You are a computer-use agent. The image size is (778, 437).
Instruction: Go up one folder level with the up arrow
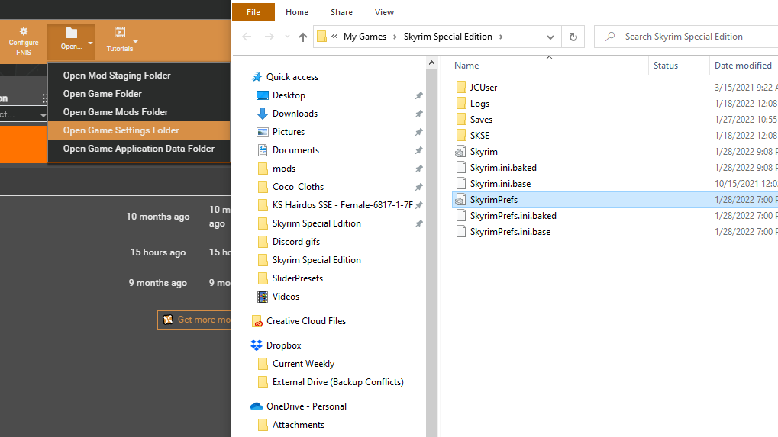(302, 37)
